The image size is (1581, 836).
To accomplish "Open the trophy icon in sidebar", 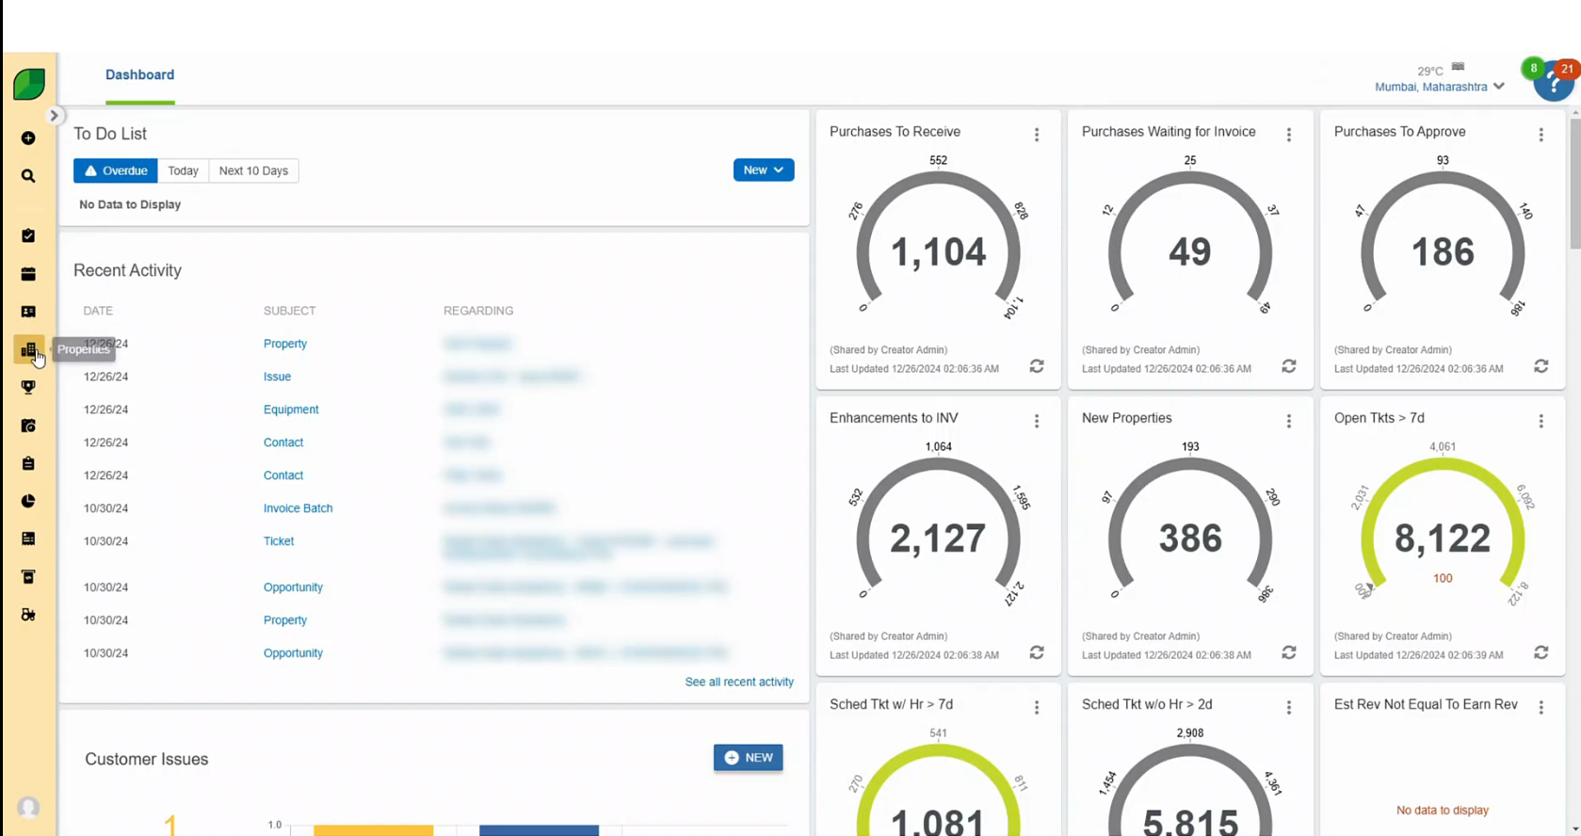I will pyautogui.click(x=28, y=387).
